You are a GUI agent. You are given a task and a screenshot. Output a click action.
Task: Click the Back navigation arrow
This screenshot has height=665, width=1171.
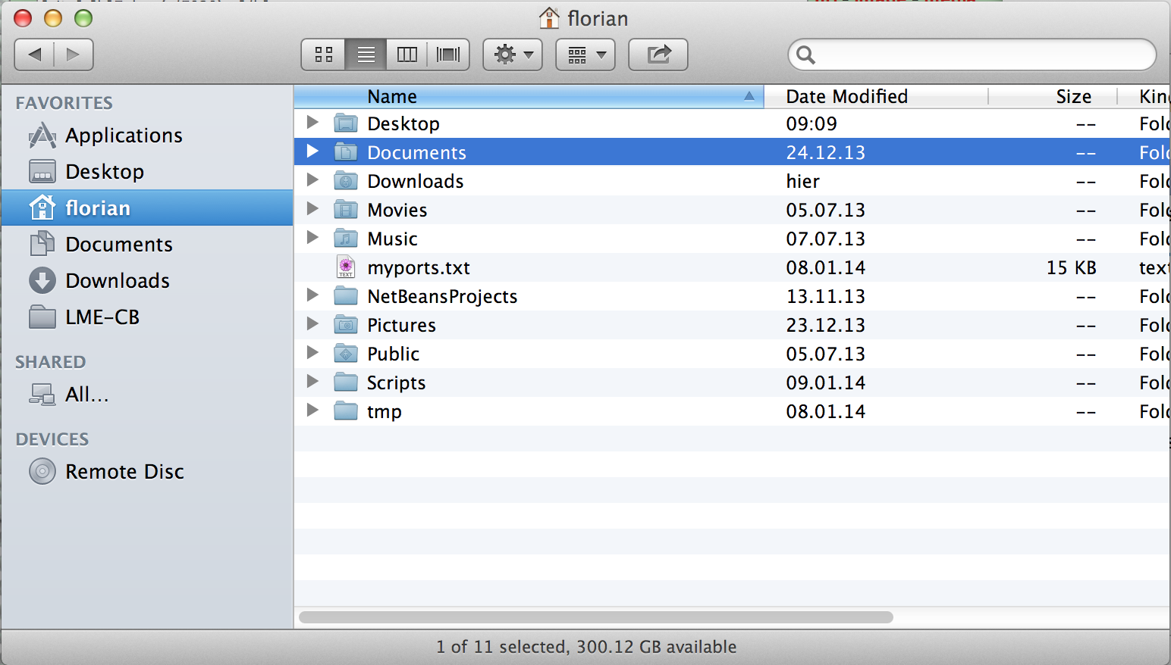[x=35, y=55]
